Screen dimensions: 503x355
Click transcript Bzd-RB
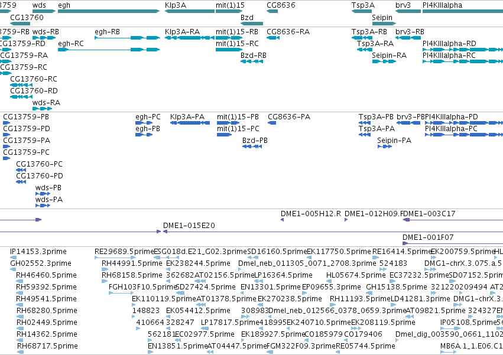[254, 56]
